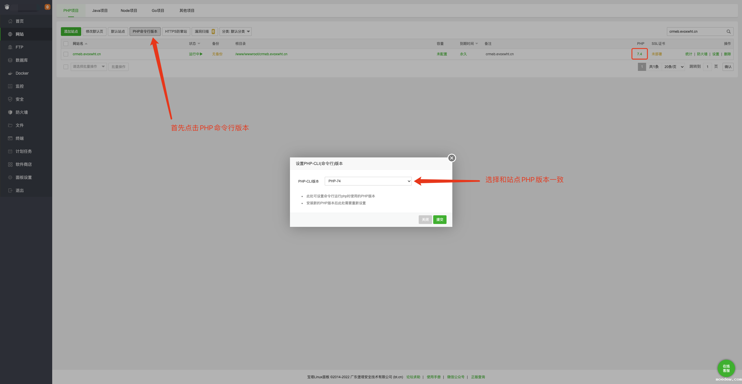Toggle the select-all header checkbox
This screenshot has width=742, height=384.
click(x=66, y=44)
